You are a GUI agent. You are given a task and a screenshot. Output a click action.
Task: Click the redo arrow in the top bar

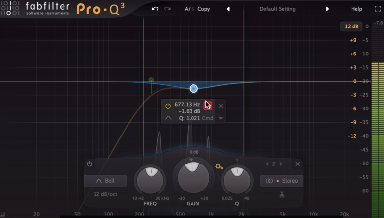167,9
